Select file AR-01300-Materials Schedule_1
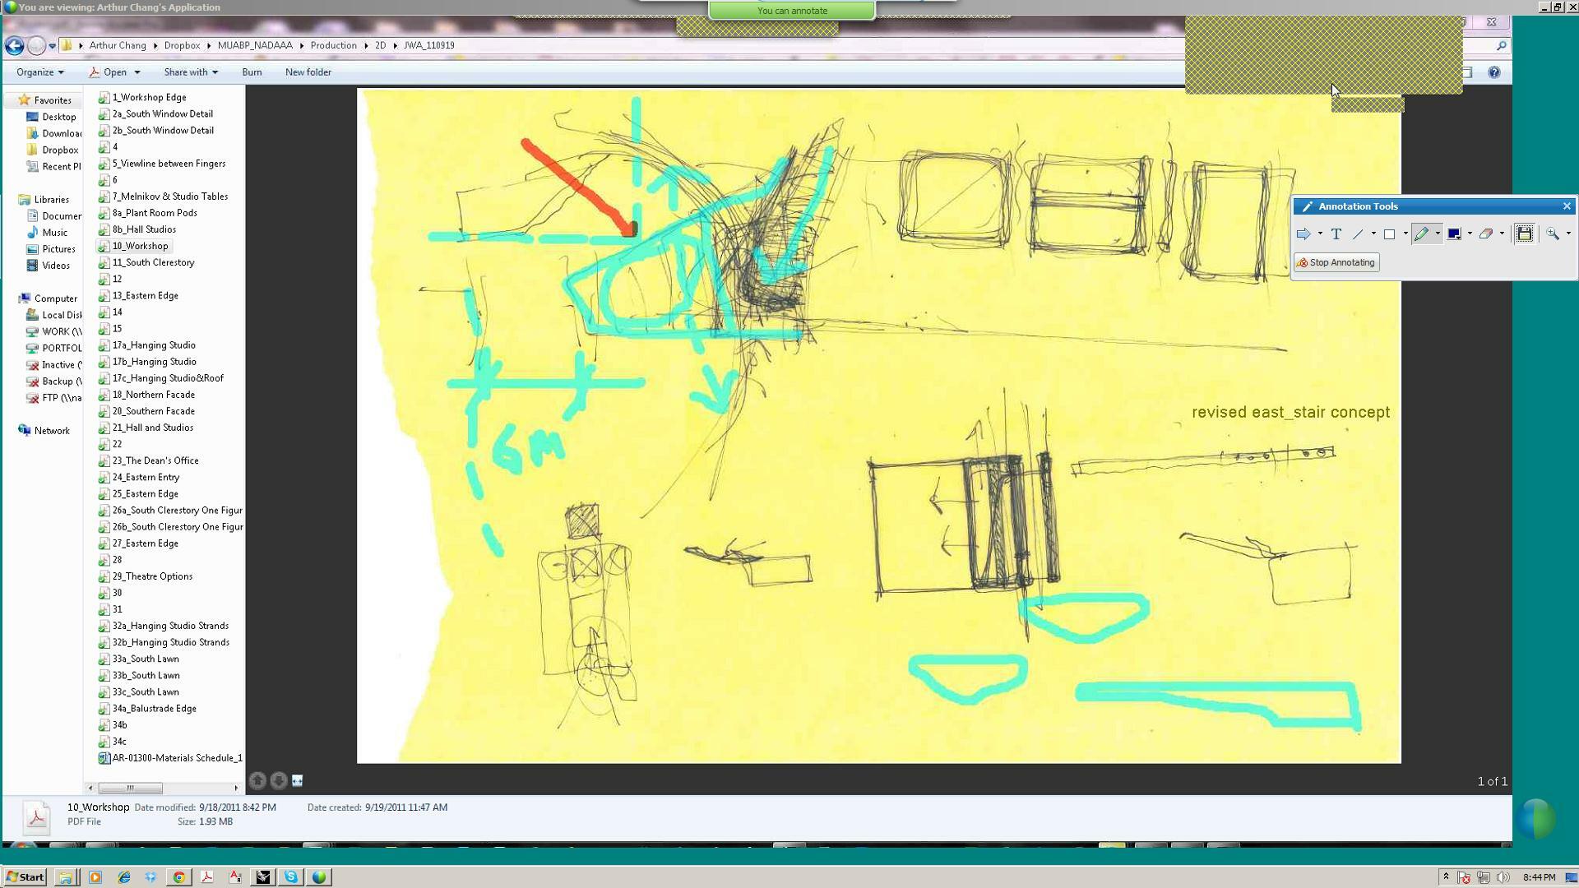 click(171, 758)
